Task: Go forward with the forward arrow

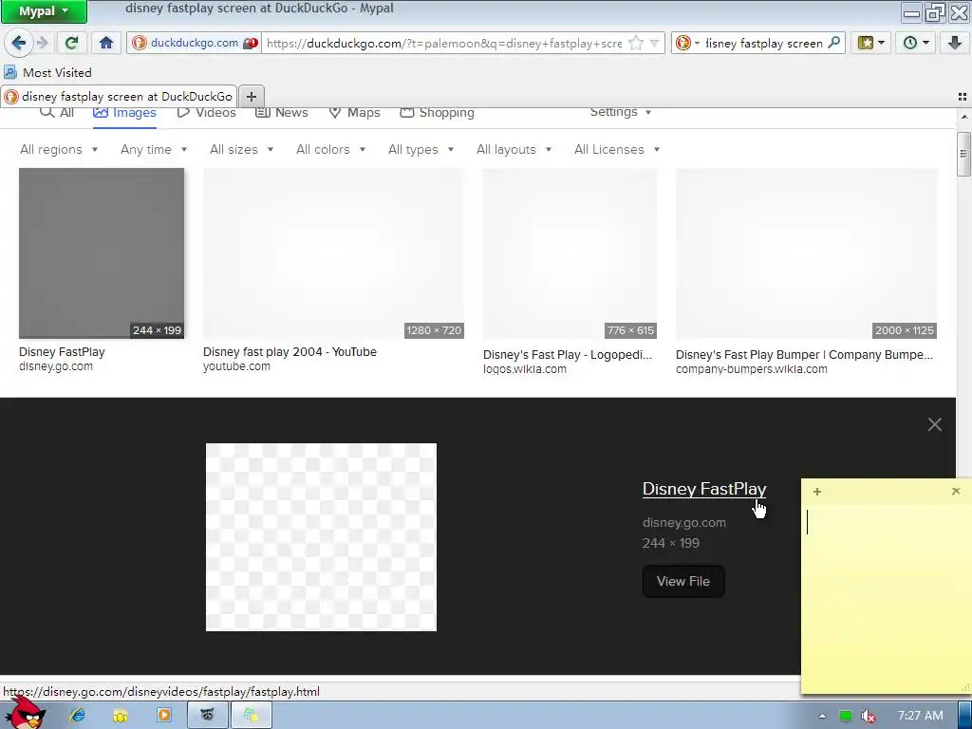Action: (42, 43)
